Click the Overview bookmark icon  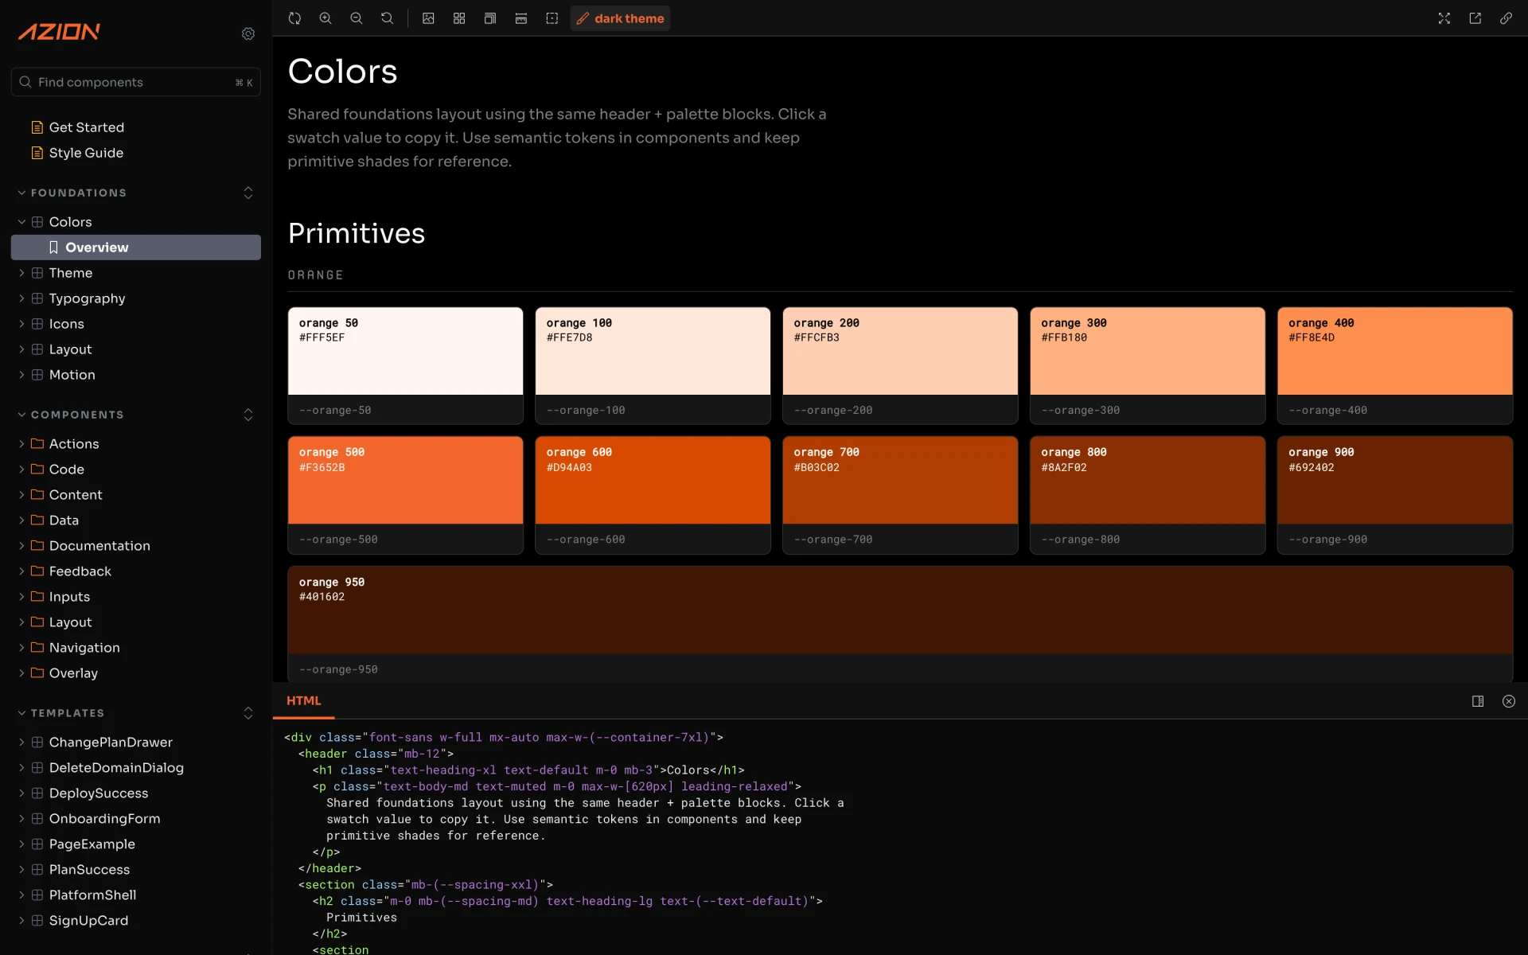click(53, 248)
